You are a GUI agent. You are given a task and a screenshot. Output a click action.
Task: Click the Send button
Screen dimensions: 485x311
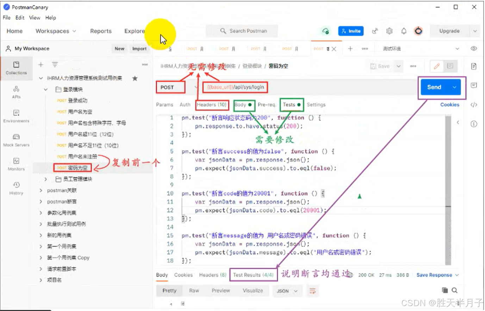click(434, 87)
